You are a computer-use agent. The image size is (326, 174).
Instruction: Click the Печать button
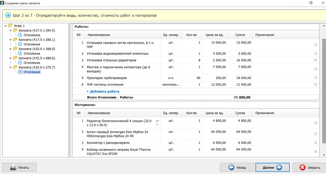[19, 168]
